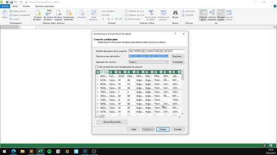This screenshot has height=155, width=277.
Task: Open Microsoft Edge from taskbar
Action: [13, 151]
